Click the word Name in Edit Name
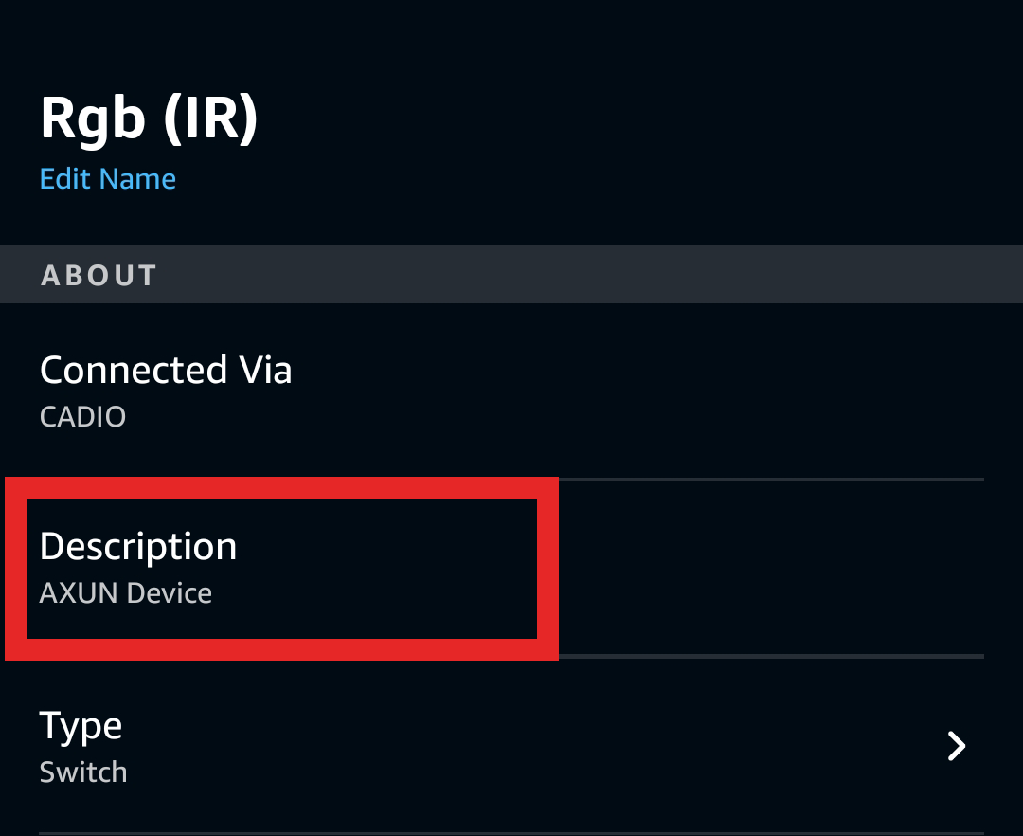The height and width of the screenshot is (836, 1023). (137, 179)
